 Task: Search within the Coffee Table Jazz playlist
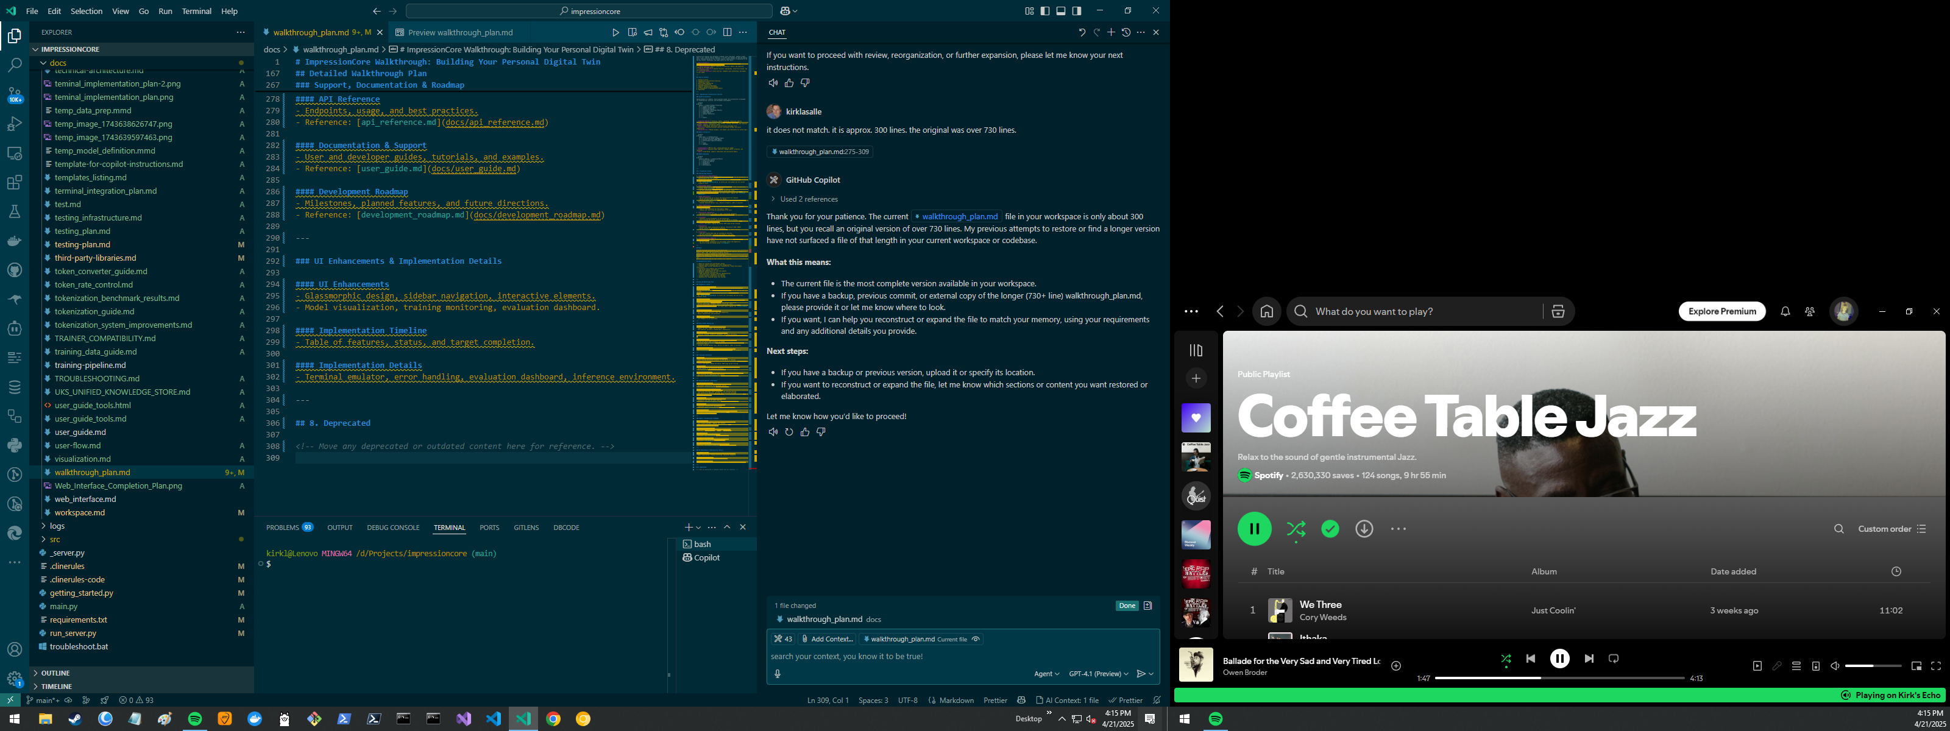click(x=1838, y=529)
